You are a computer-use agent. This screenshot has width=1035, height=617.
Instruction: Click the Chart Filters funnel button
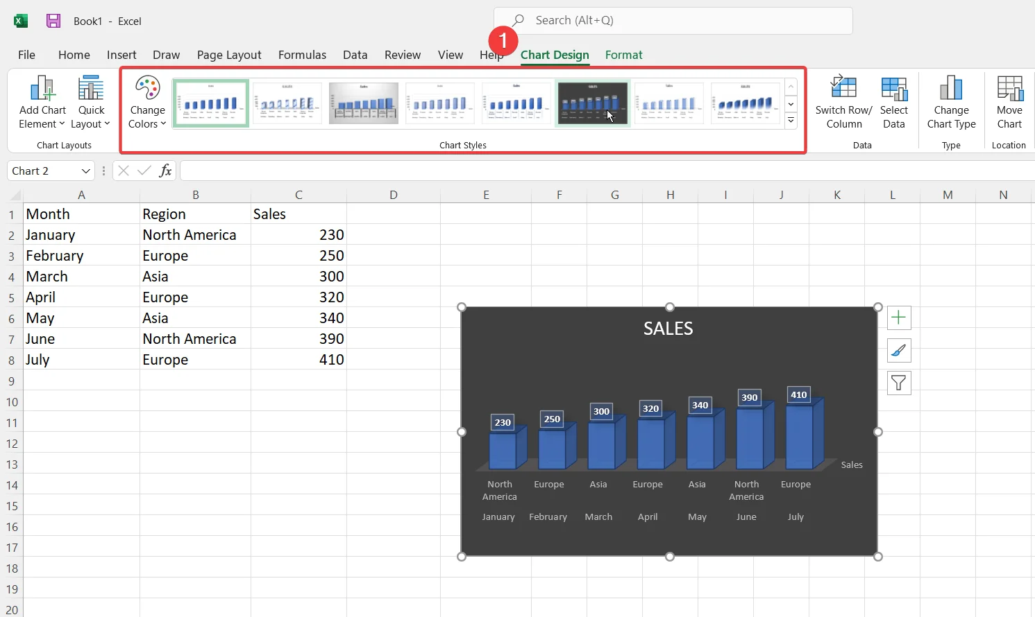pos(899,383)
